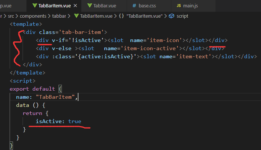Screen dimensions: 261x150
Task: Click the JS icon on the main.js tab
Action: point(179,6)
